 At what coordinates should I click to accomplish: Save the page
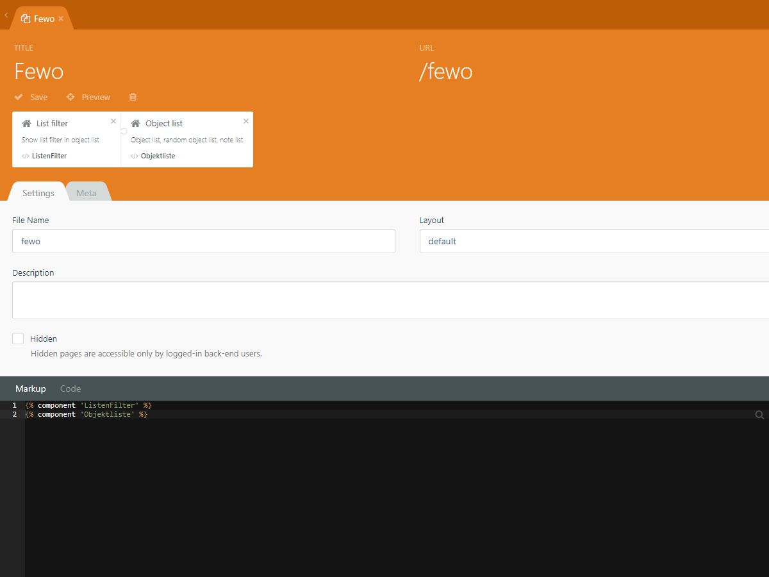[31, 97]
